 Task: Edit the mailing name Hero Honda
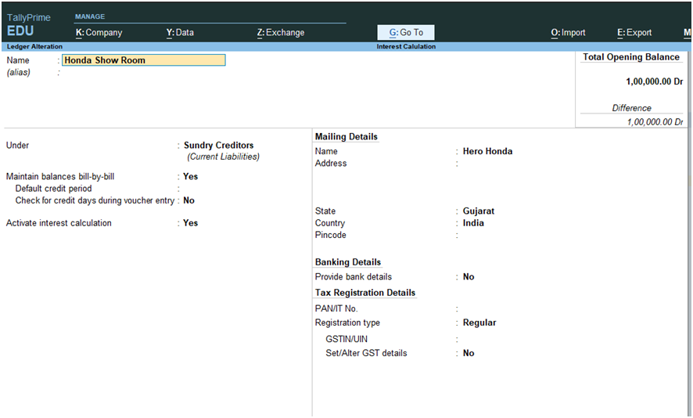pyautogui.click(x=487, y=151)
